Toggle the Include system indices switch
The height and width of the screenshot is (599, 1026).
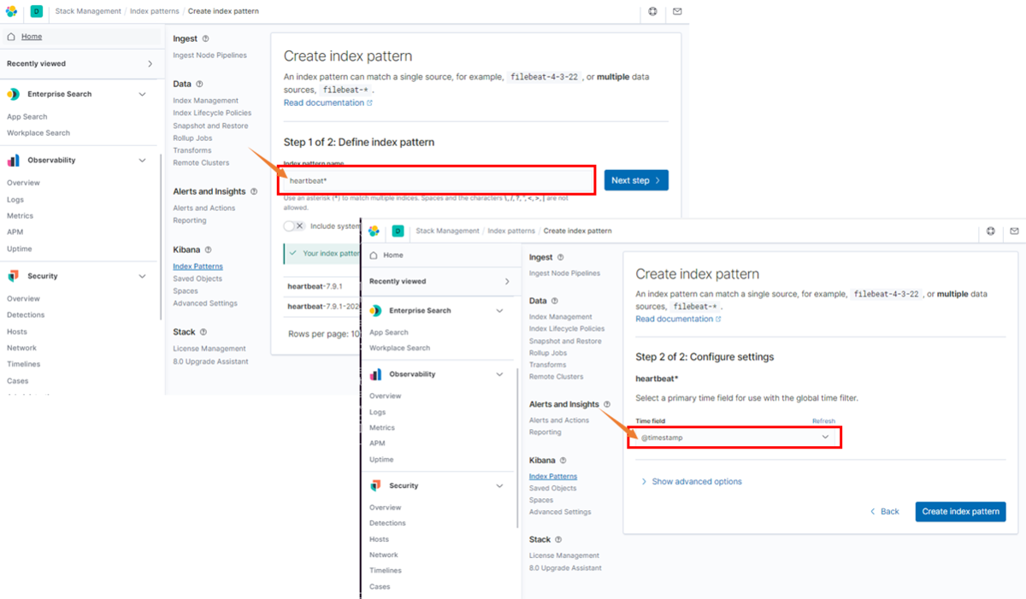tap(294, 226)
